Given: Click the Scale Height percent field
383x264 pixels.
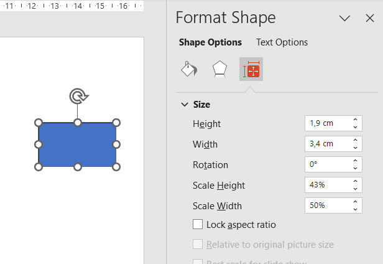Looking at the screenshot, I should (326, 185).
